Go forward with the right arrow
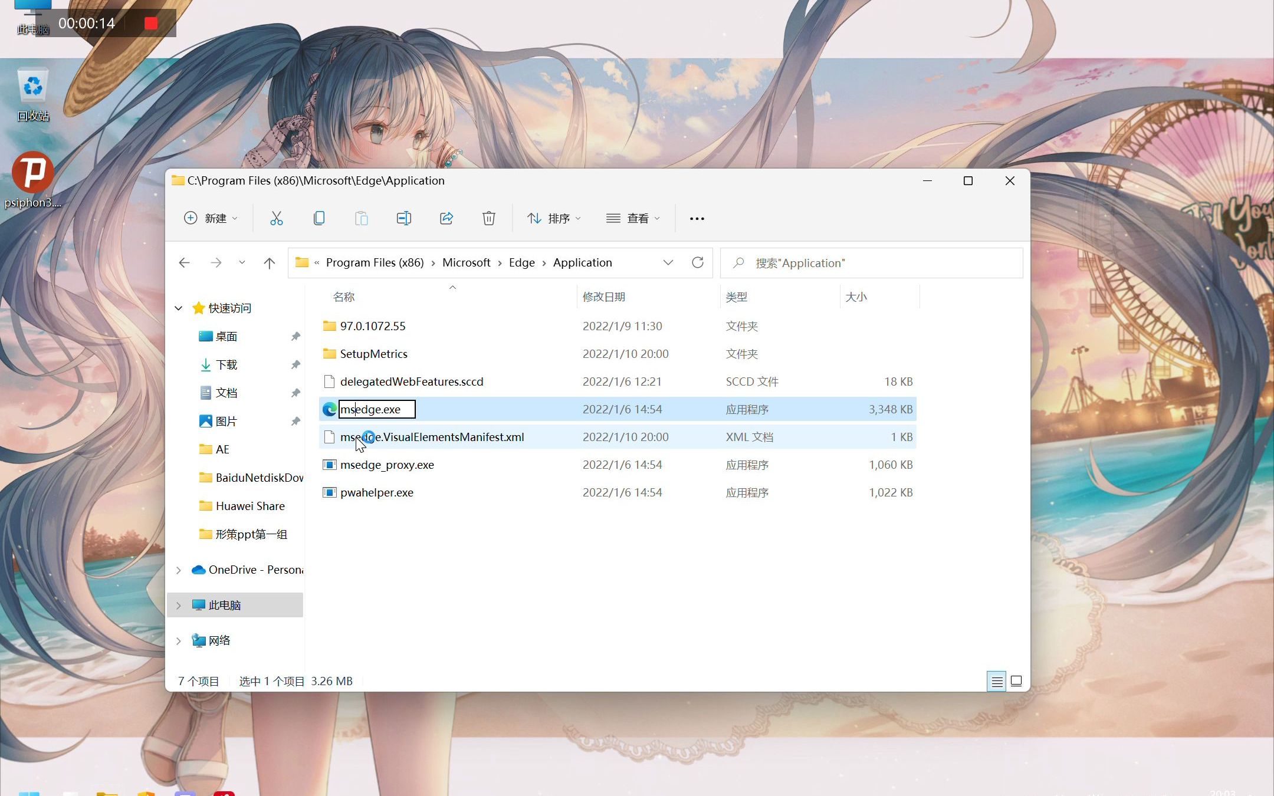Screen dimensions: 1274x796 216,263
